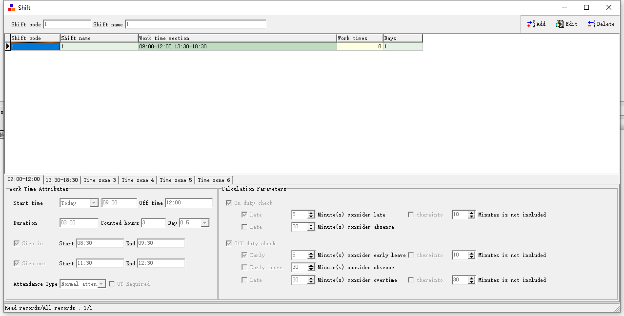The width and height of the screenshot is (624, 316).
Task: Click the Start time 09:00 field
Action: [120, 203]
